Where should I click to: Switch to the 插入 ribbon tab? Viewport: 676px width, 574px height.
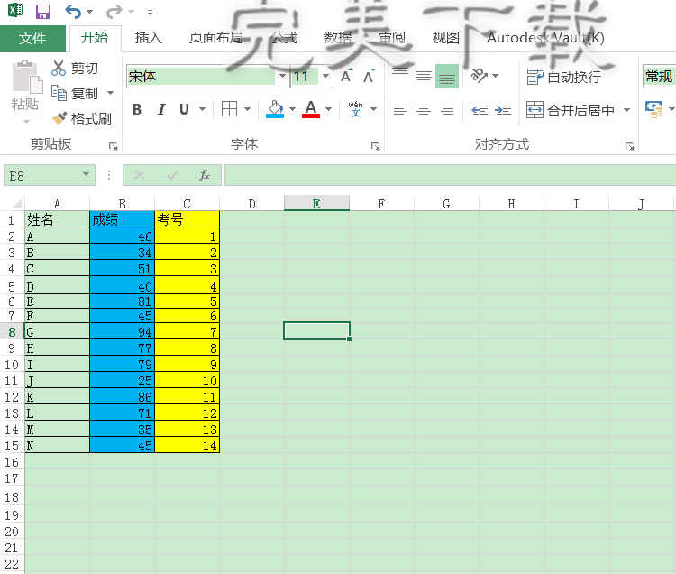click(x=149, y=38)
